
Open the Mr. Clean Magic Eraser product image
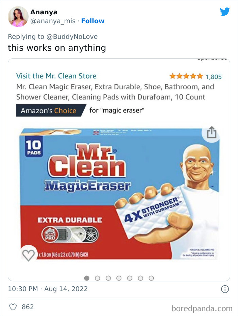coord(120,195)
